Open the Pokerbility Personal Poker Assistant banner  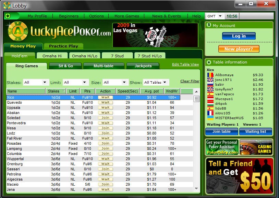222,147
